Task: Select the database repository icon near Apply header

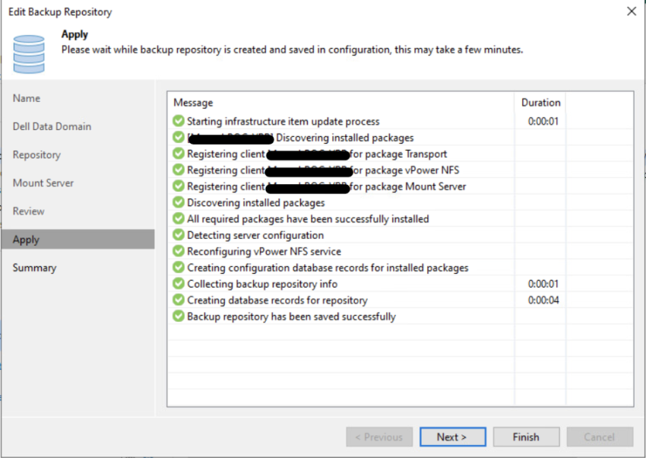Action: coord(28,53)
